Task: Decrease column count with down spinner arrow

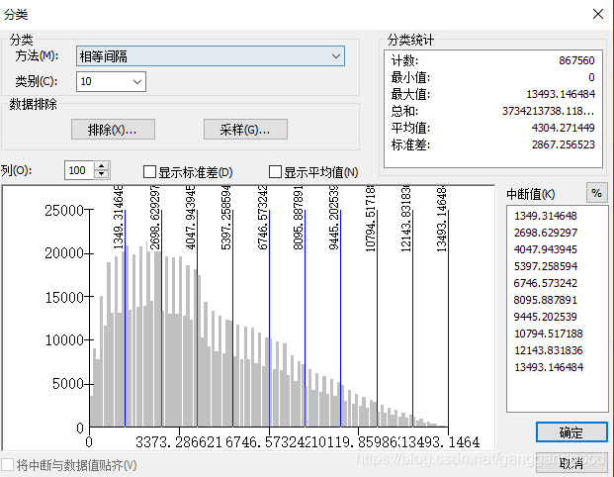Action: [x=102, y=174]
